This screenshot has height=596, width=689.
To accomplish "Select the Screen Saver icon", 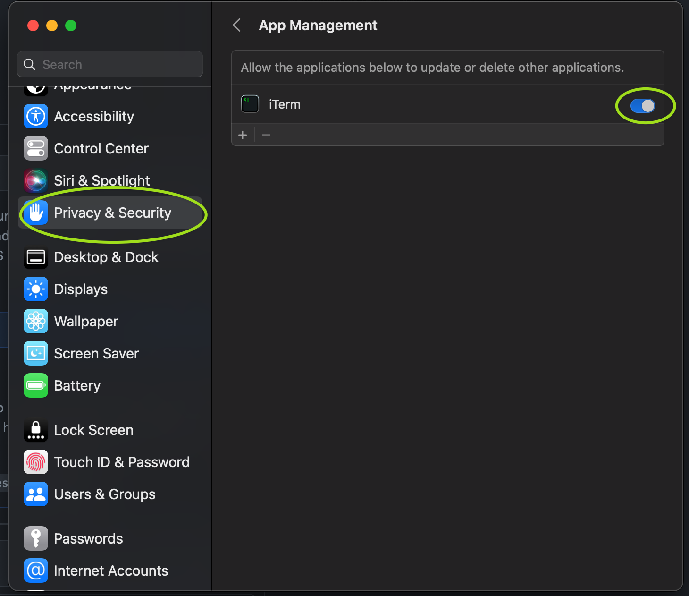I will 35,353.
